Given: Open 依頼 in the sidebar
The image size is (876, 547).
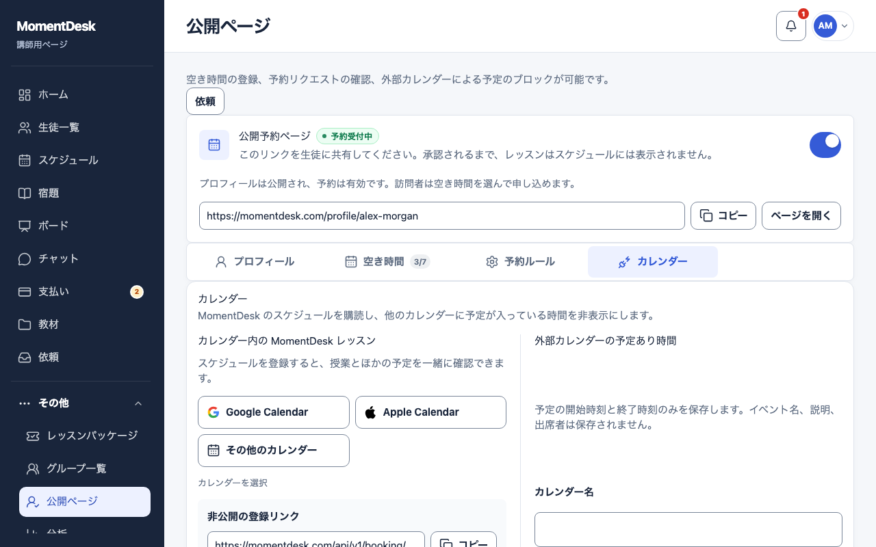Looking at the screenshot, I should click(x=82, y=357).
